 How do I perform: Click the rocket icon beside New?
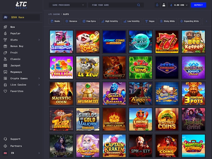(x=5, y=27)
